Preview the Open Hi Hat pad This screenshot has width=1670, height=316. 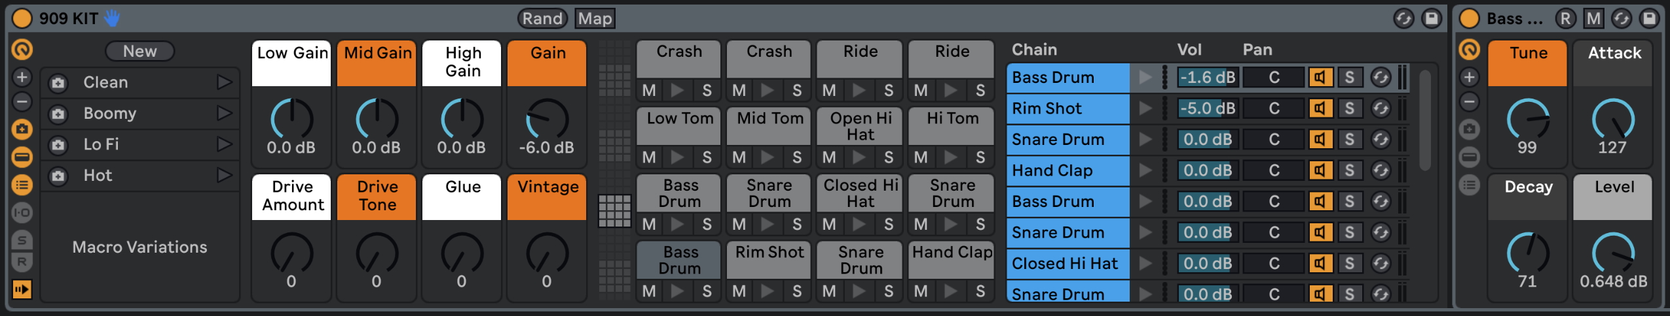(859, 157)
